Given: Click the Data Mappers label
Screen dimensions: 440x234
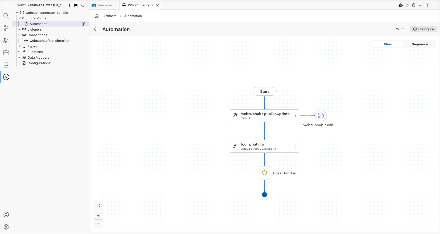Looking at the screenshot, I should pyautogui.click(x=38, y=57).
